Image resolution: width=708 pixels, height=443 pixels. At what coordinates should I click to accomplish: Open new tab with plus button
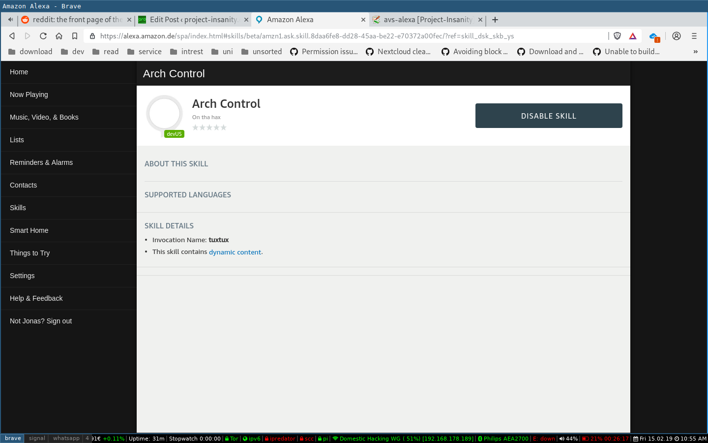tap(495, 20)
